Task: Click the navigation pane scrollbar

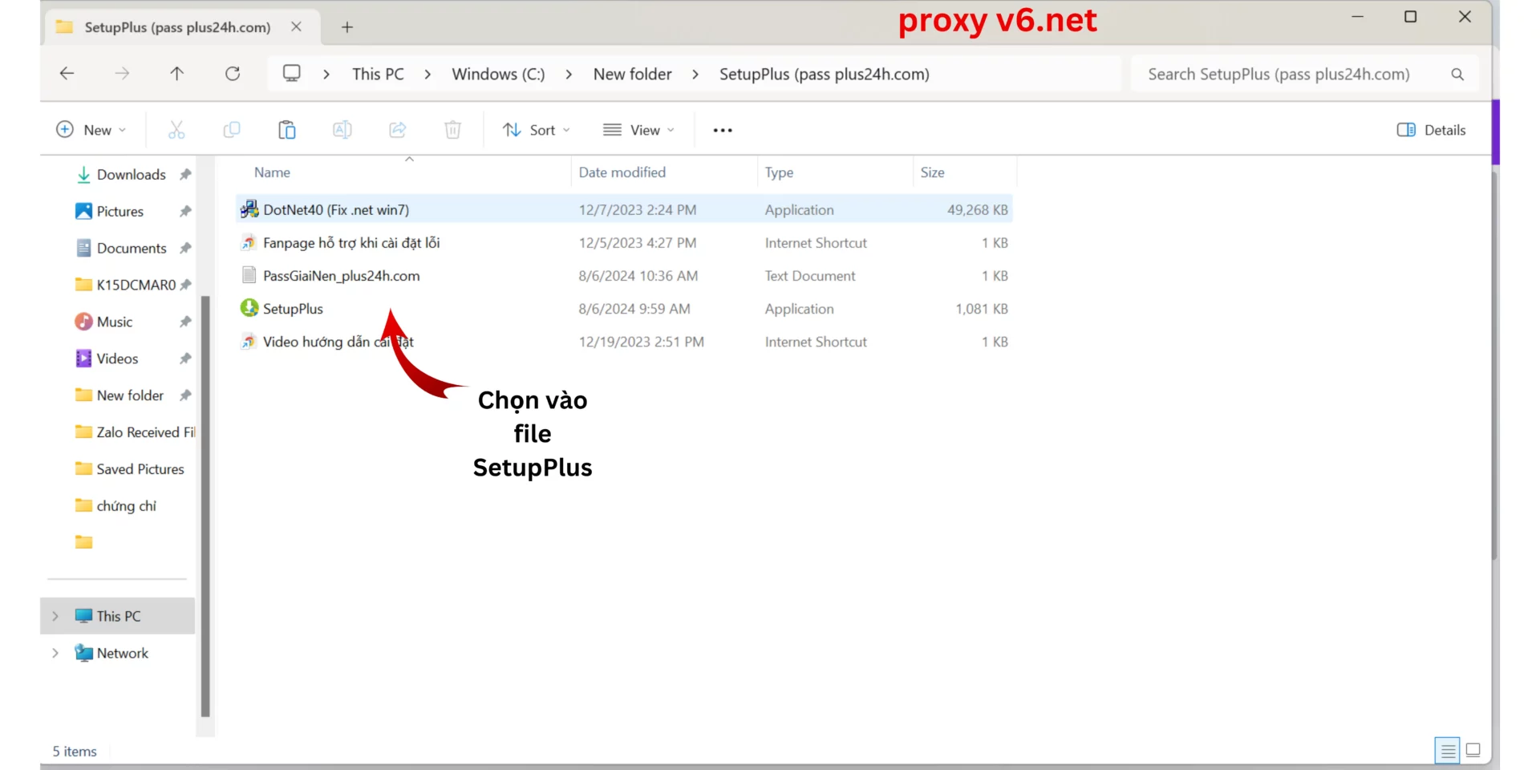Action: coord(205,505)
